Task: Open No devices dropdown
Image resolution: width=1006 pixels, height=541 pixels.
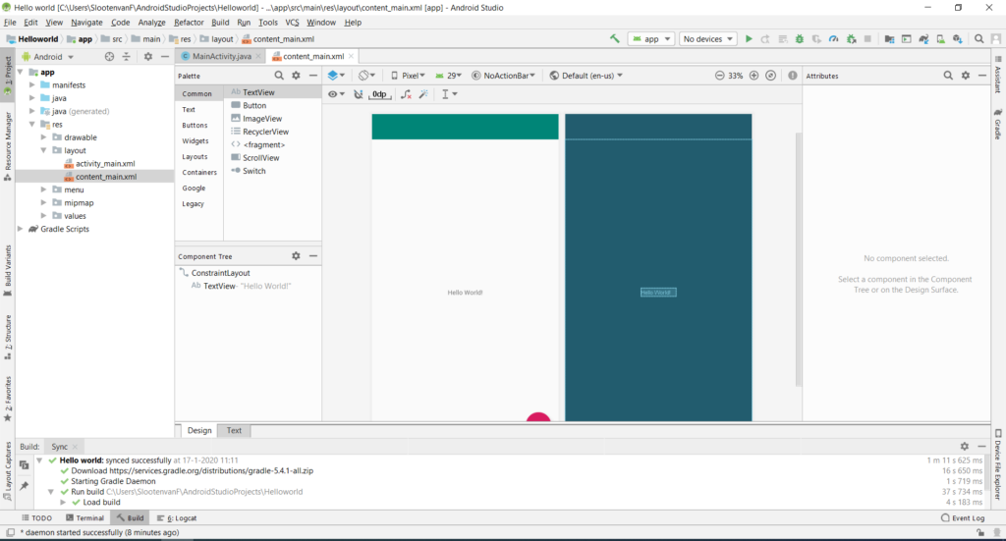Action: pos(707,39)
